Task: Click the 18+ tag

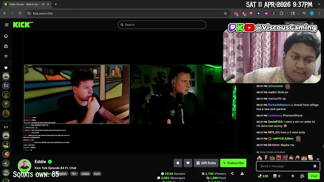Action: pyautogui.click(x=74, y=174)
